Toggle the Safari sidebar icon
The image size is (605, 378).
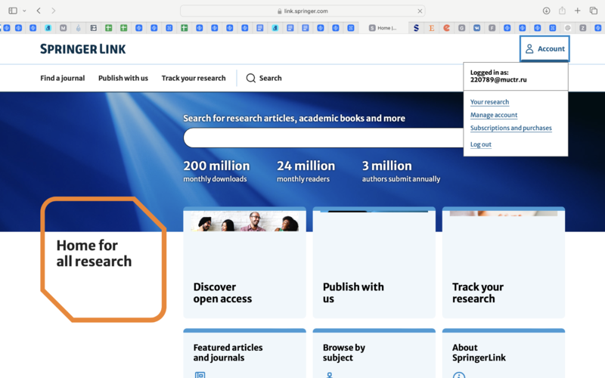tap(13, 11)
